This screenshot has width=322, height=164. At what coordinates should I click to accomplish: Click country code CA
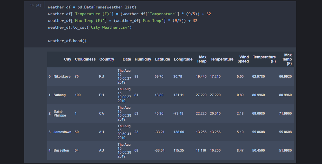tap(101, 114)
